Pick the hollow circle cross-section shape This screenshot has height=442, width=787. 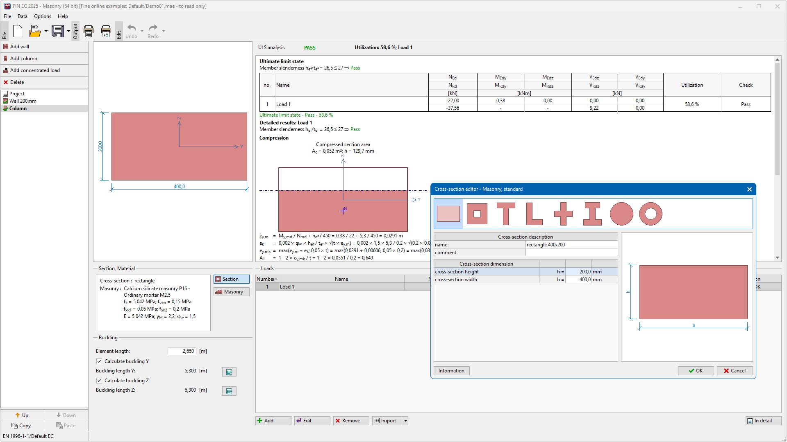pyautogui.click(x=651, y=214)
